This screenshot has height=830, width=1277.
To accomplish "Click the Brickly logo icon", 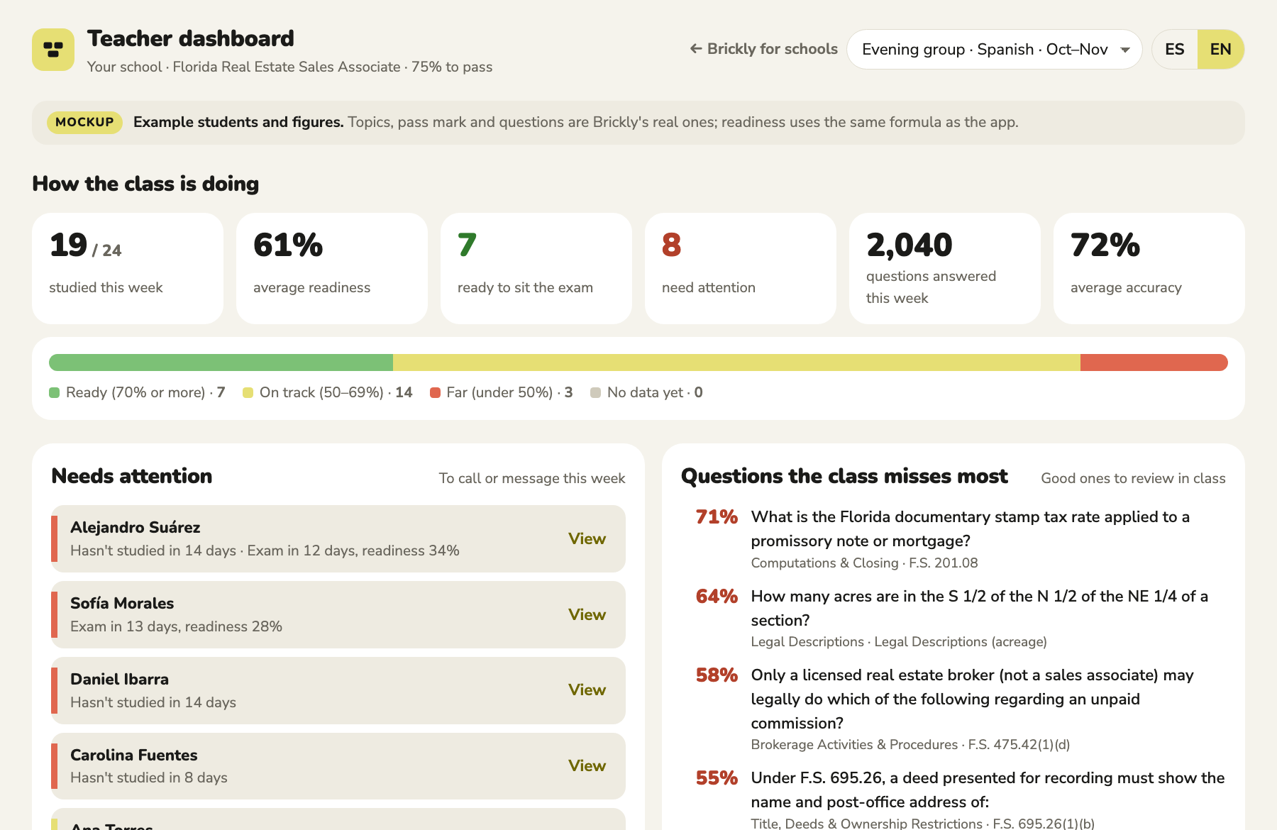I will coord(53,50).
